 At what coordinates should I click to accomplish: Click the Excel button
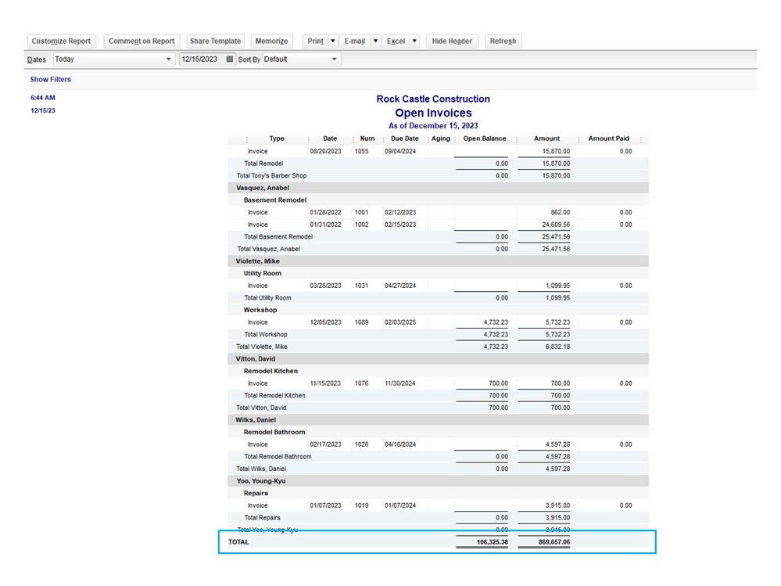coord(396,41)
